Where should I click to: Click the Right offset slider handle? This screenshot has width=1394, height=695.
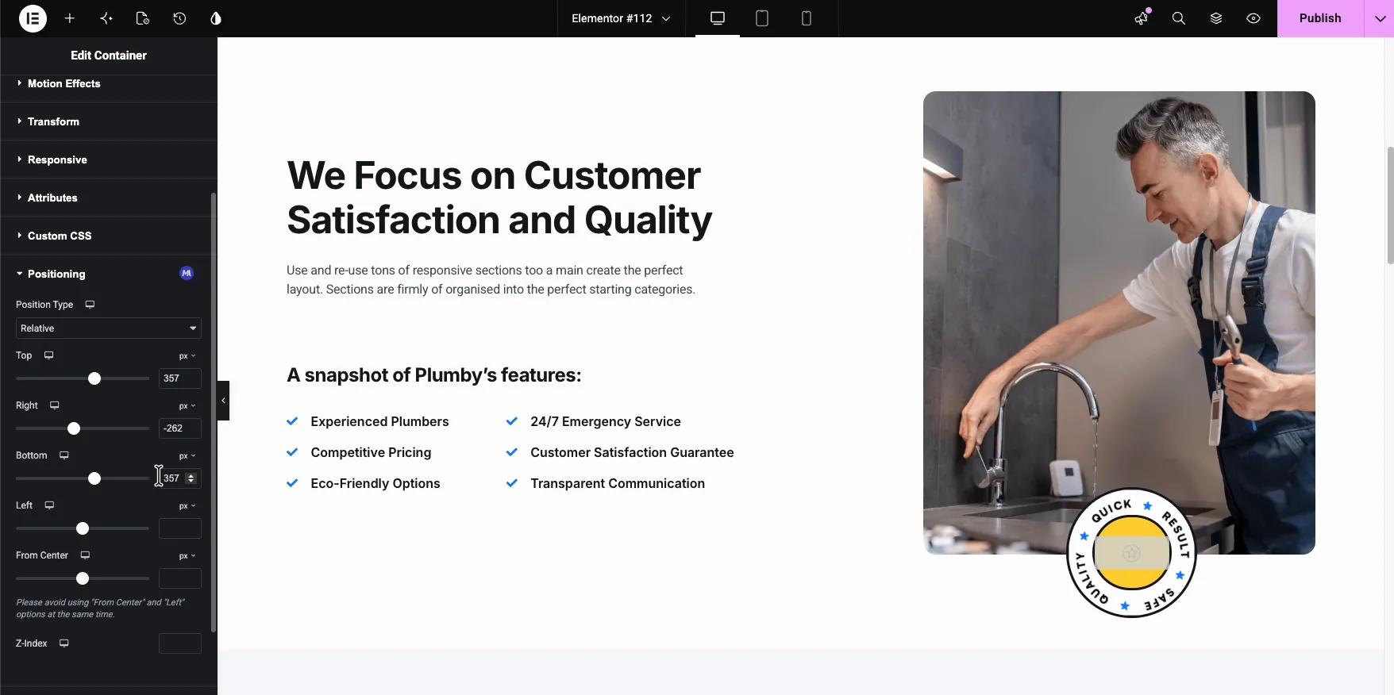74,428
